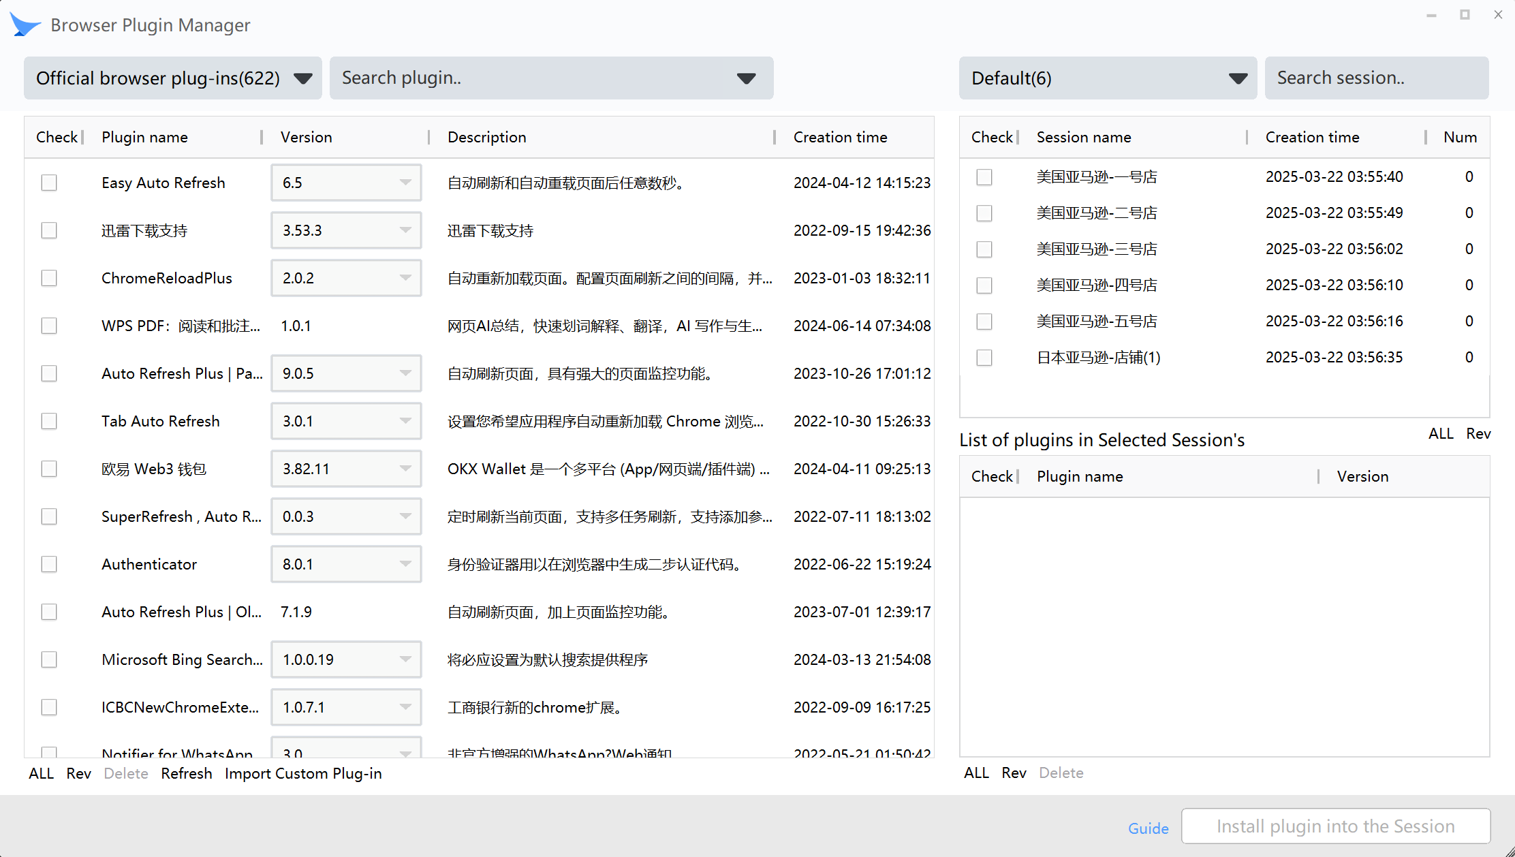Select the ChromeReloadPlus plugin checkbox

tap(49, 278)
